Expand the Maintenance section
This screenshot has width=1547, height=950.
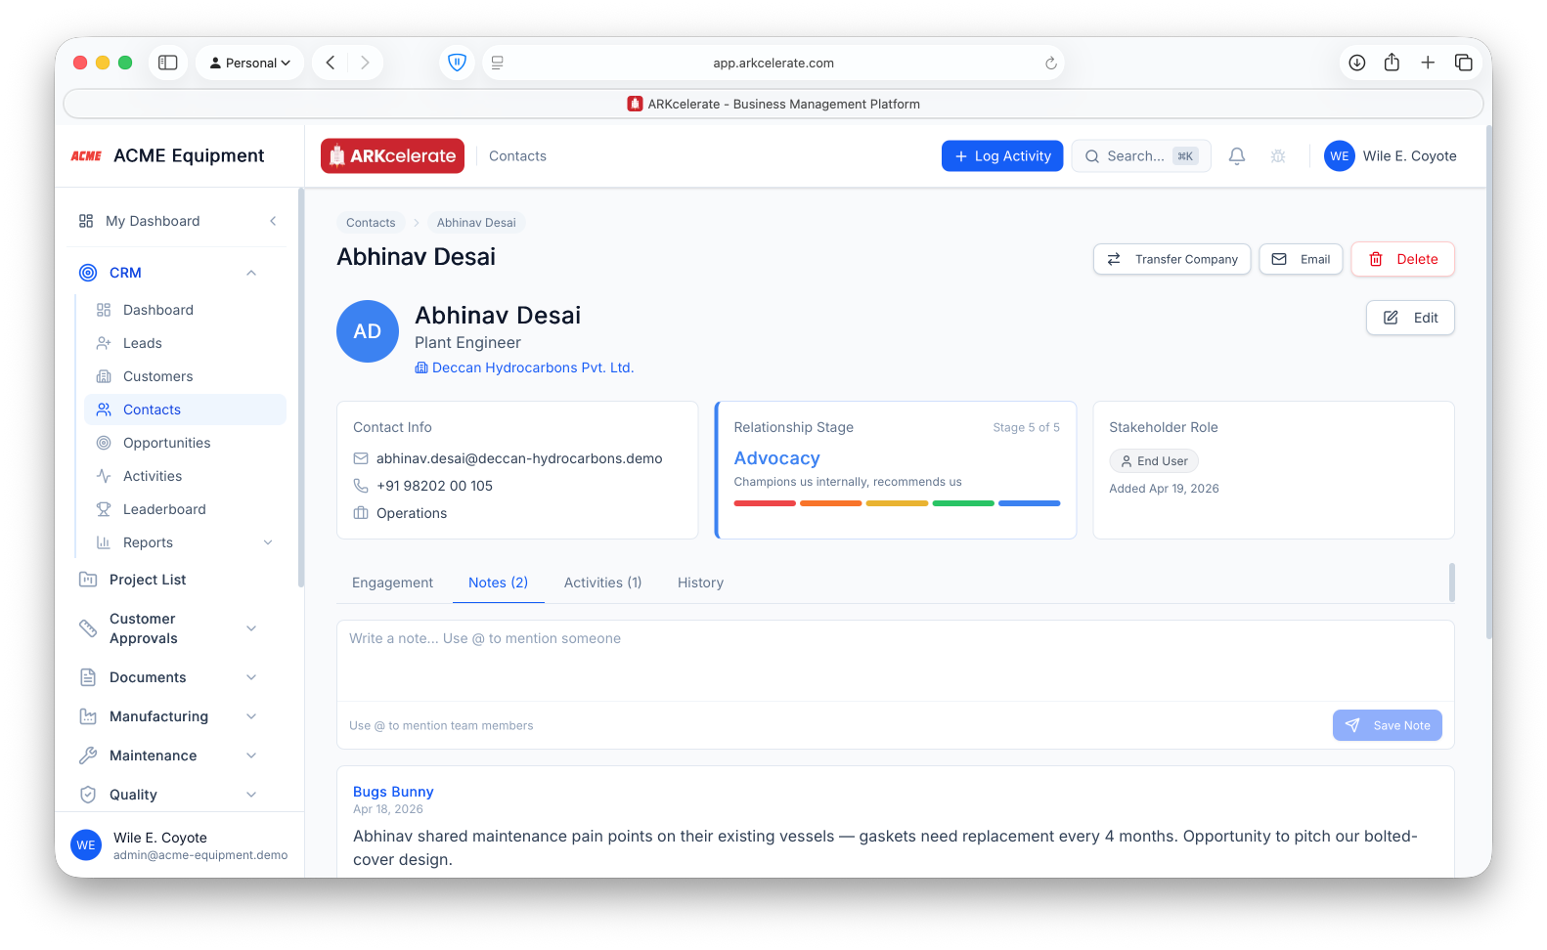(x=251, y=756)
